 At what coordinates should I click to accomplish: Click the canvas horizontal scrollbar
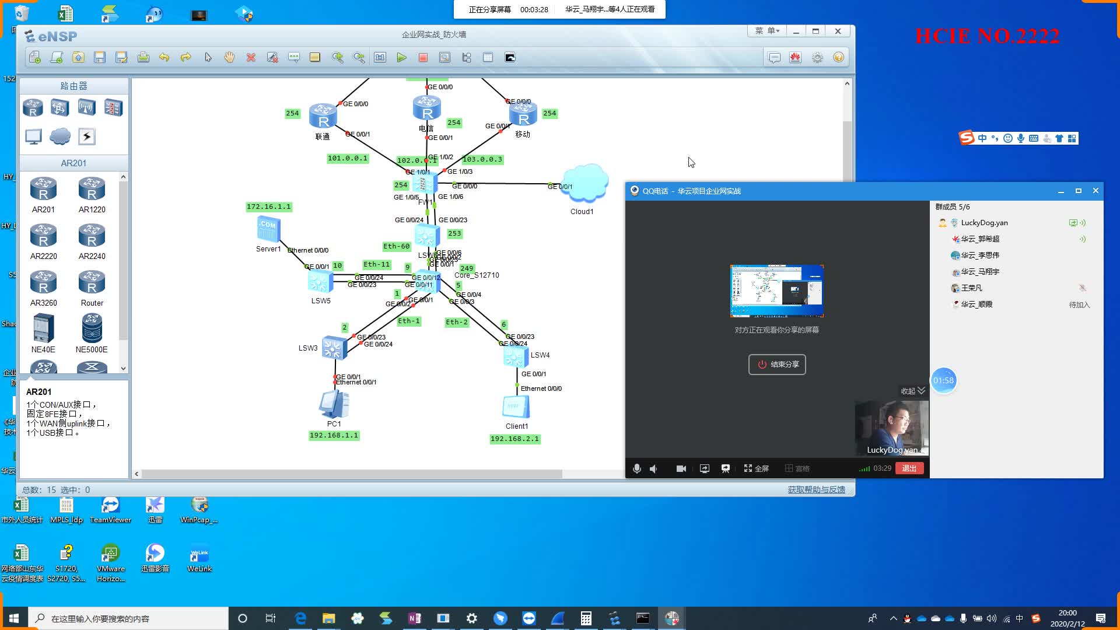pos(352,474)
